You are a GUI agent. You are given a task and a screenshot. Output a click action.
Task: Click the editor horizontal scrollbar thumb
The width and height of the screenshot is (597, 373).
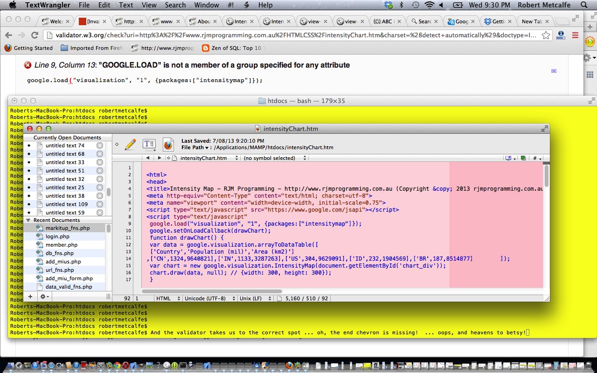tap(212, 291)
